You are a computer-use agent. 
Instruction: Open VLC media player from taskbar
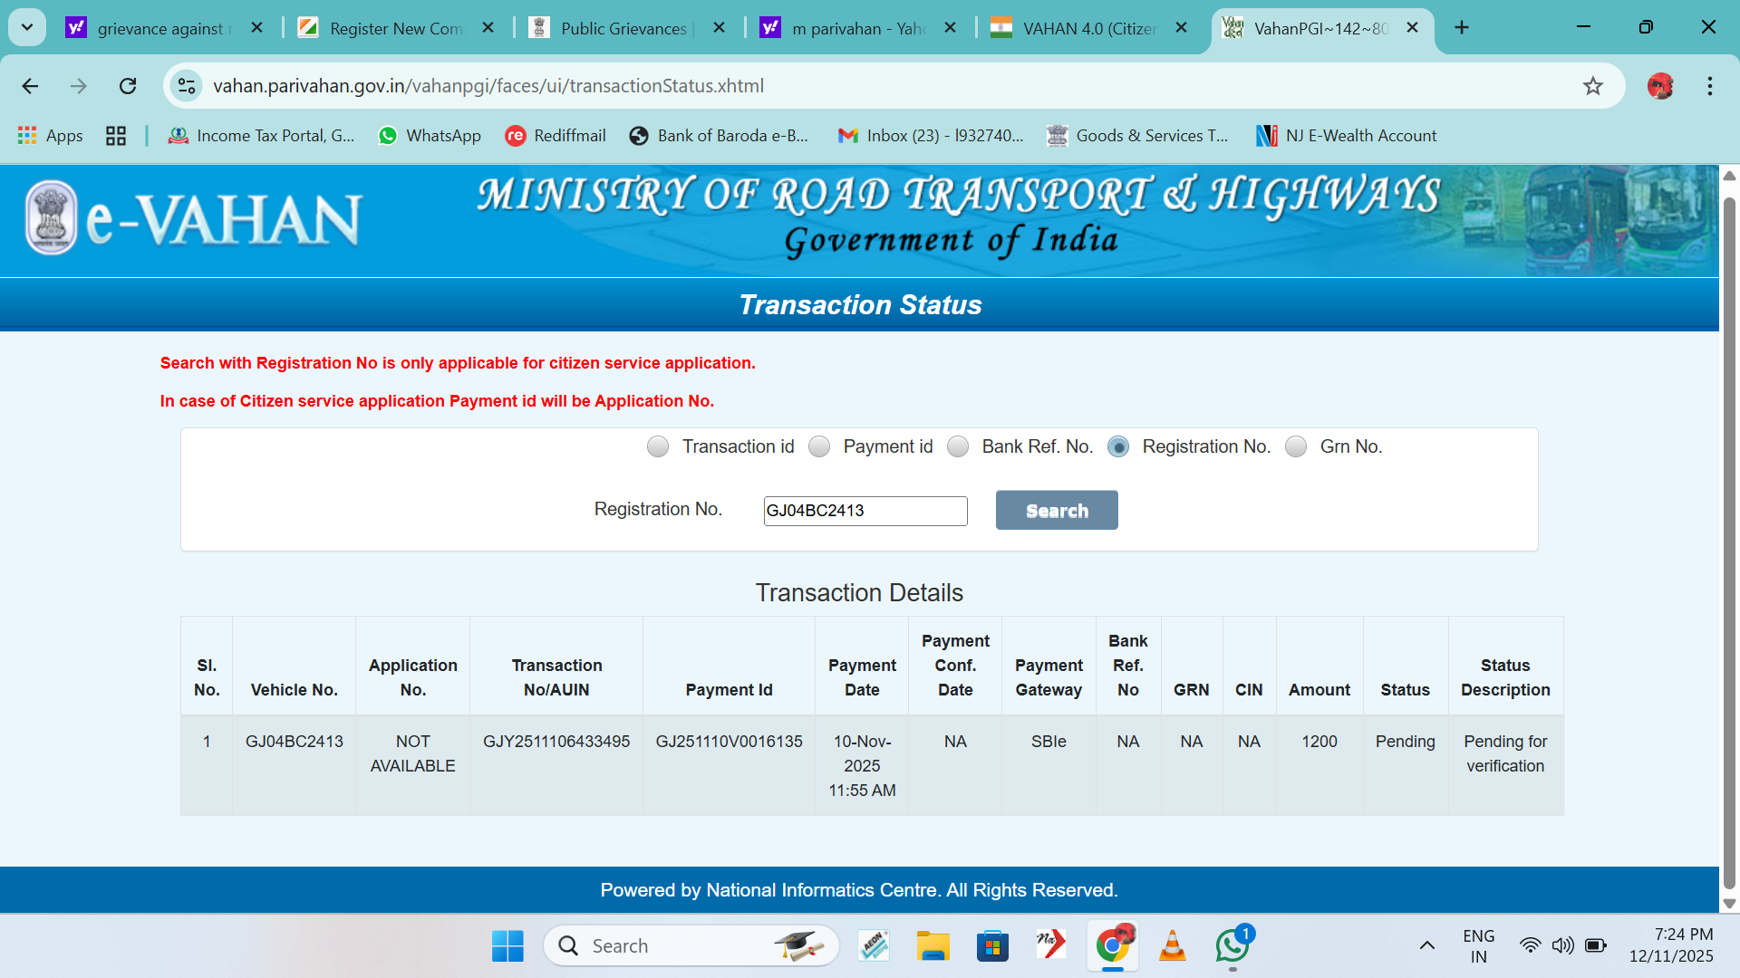(x=1172, y=946)
